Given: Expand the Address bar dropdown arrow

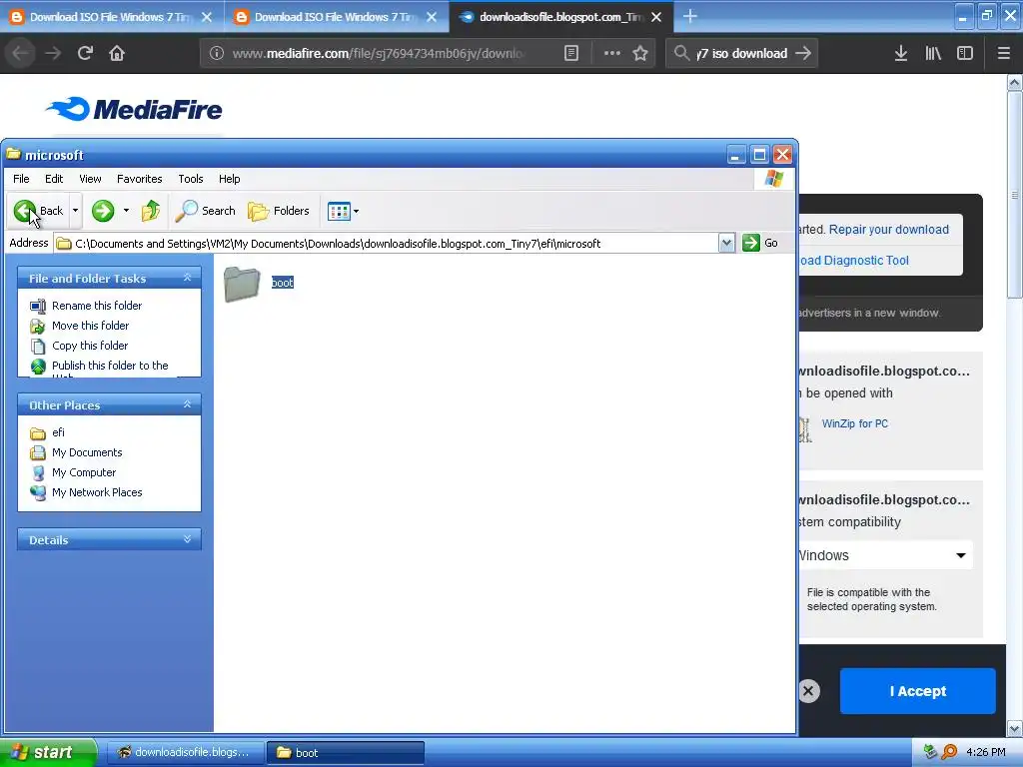Looking at the screenshot, I should point(727,244).
